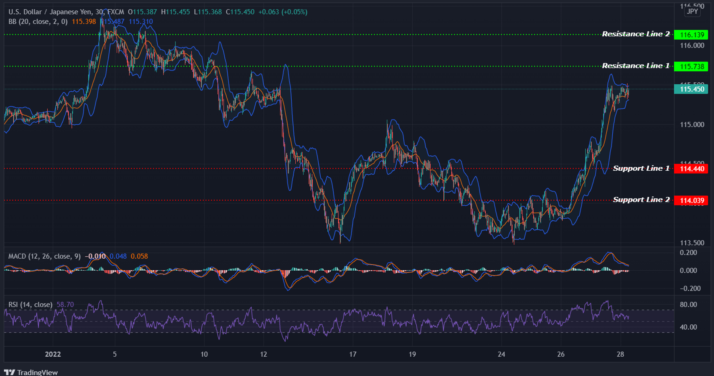This screenshot has height=376, width=714.
Task: Open the FXCM exchange label in chart legend
Action: point(117,12)
